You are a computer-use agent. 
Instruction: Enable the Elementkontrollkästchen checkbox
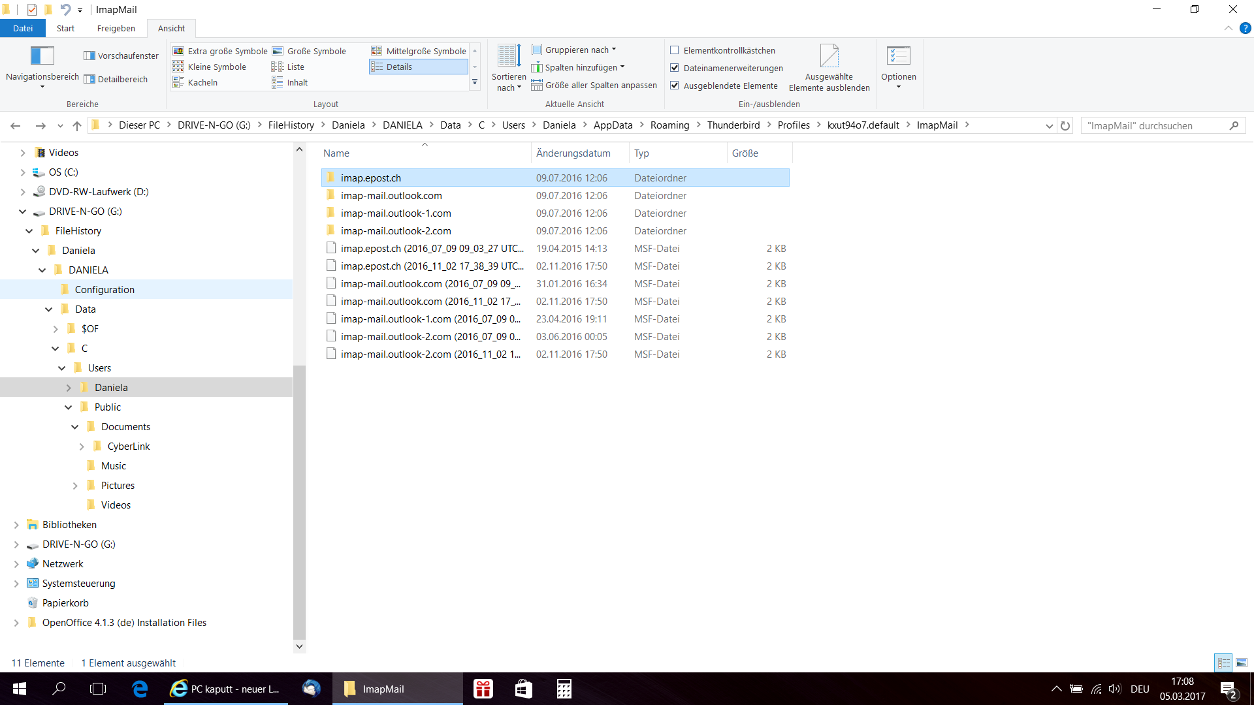tap(675, 50)
